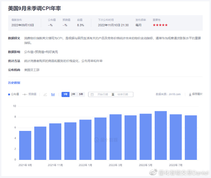The image size is (211, 178).
Task: Toggle 公布值 legend series
Action: click(x=14, y=94)
